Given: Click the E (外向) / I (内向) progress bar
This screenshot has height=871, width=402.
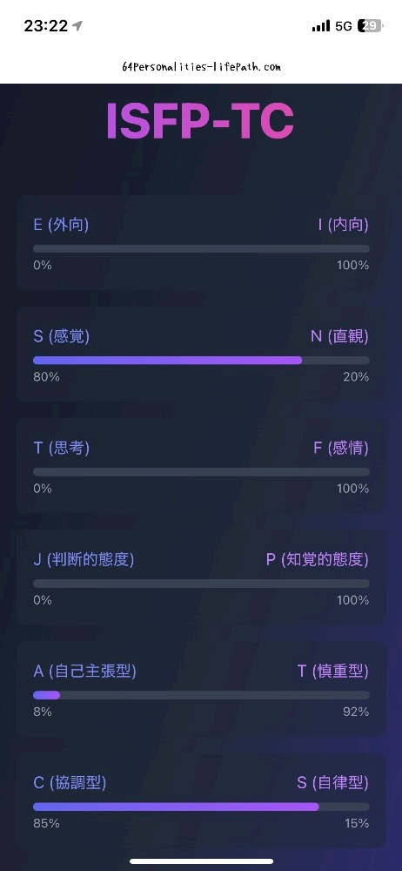Looking at the screenshot, I should (x=201, y=249).
